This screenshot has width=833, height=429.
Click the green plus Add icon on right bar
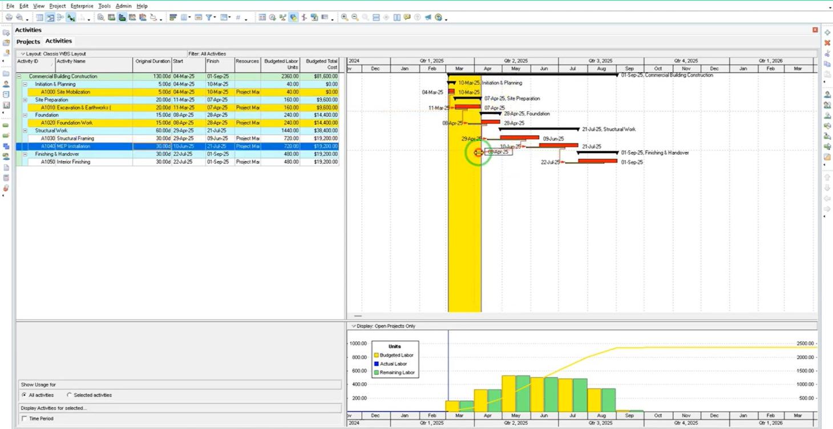[x=827, y=33]
